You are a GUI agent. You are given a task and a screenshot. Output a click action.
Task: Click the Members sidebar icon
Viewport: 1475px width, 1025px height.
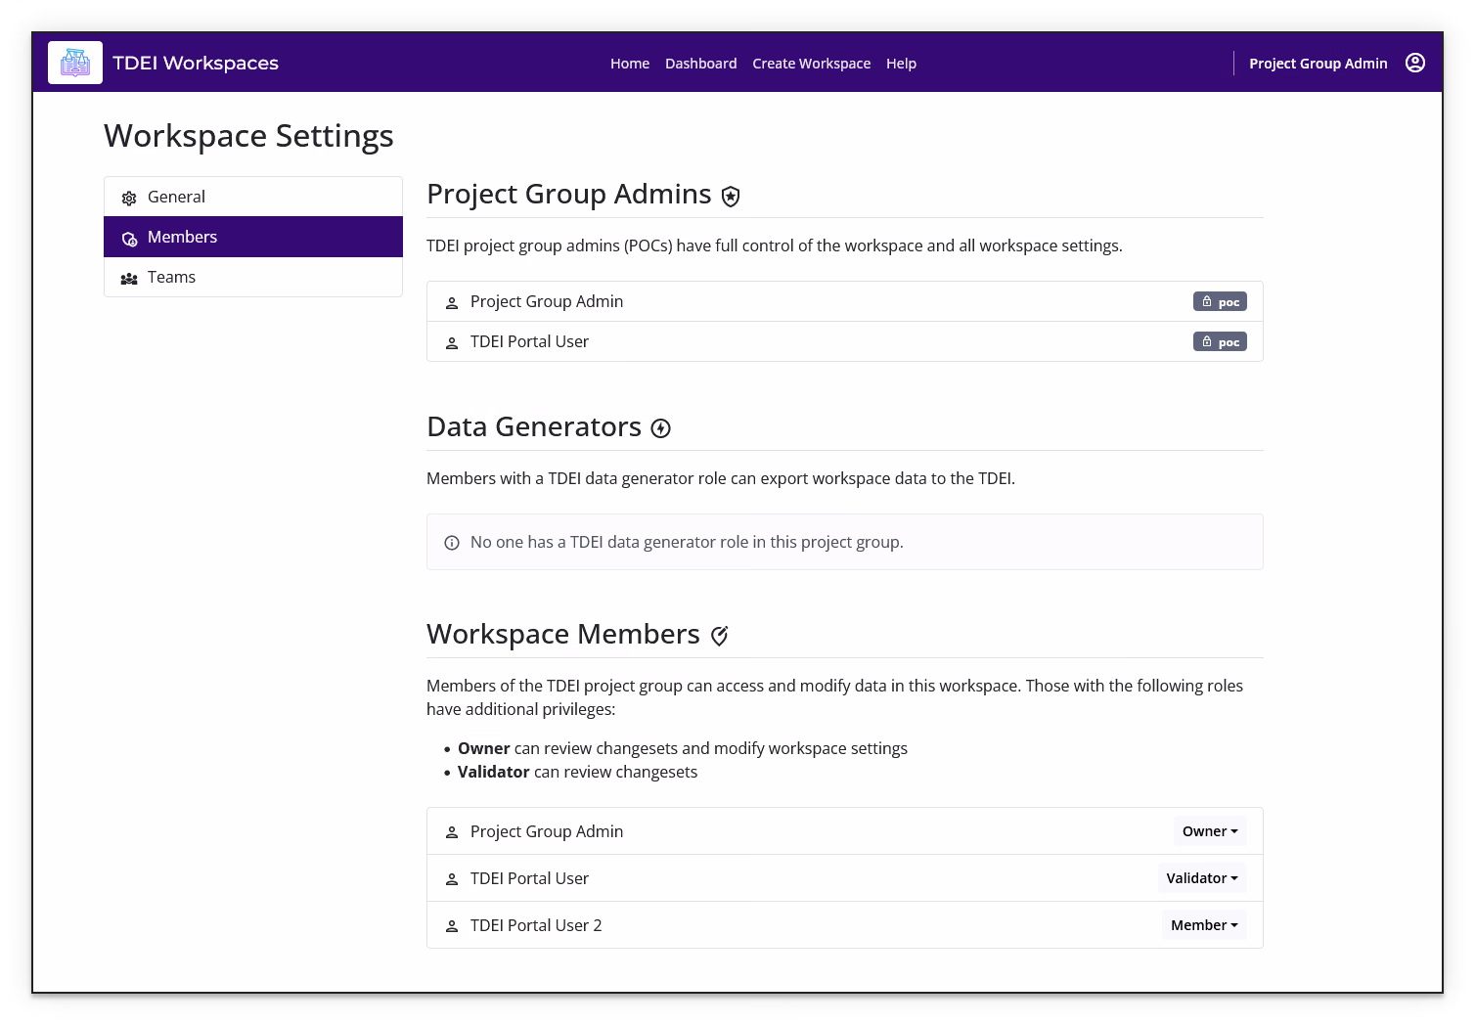129,238
